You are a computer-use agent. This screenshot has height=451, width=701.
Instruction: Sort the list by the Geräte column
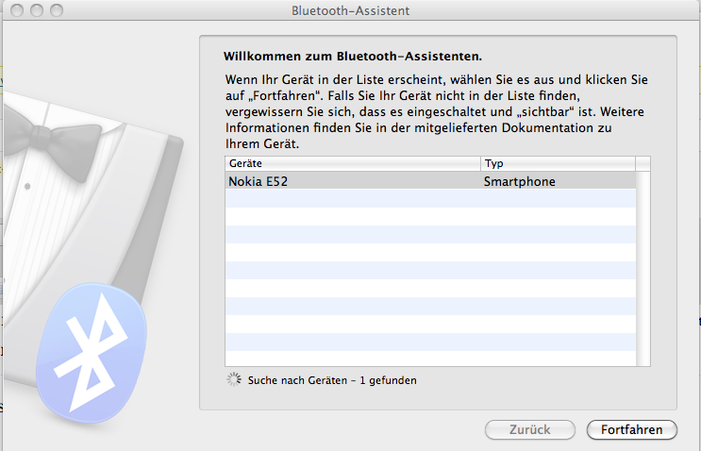click(352, 163)
